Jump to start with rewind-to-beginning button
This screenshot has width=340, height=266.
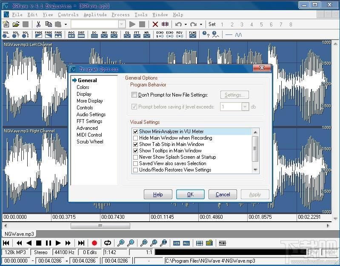click(6, 243)
